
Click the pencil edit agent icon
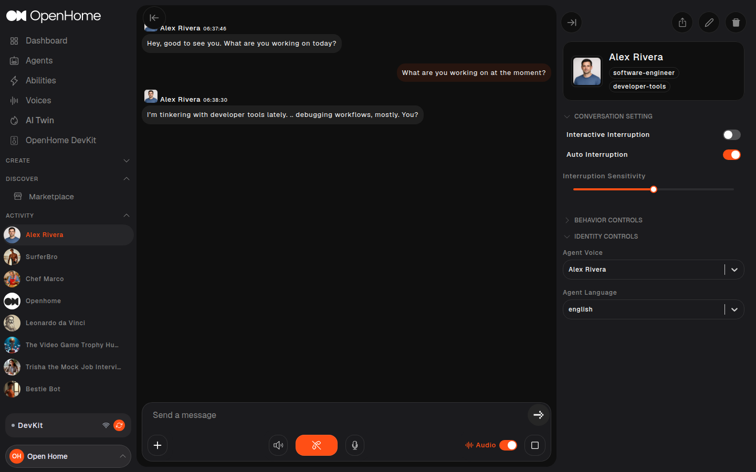click(709, 23)
